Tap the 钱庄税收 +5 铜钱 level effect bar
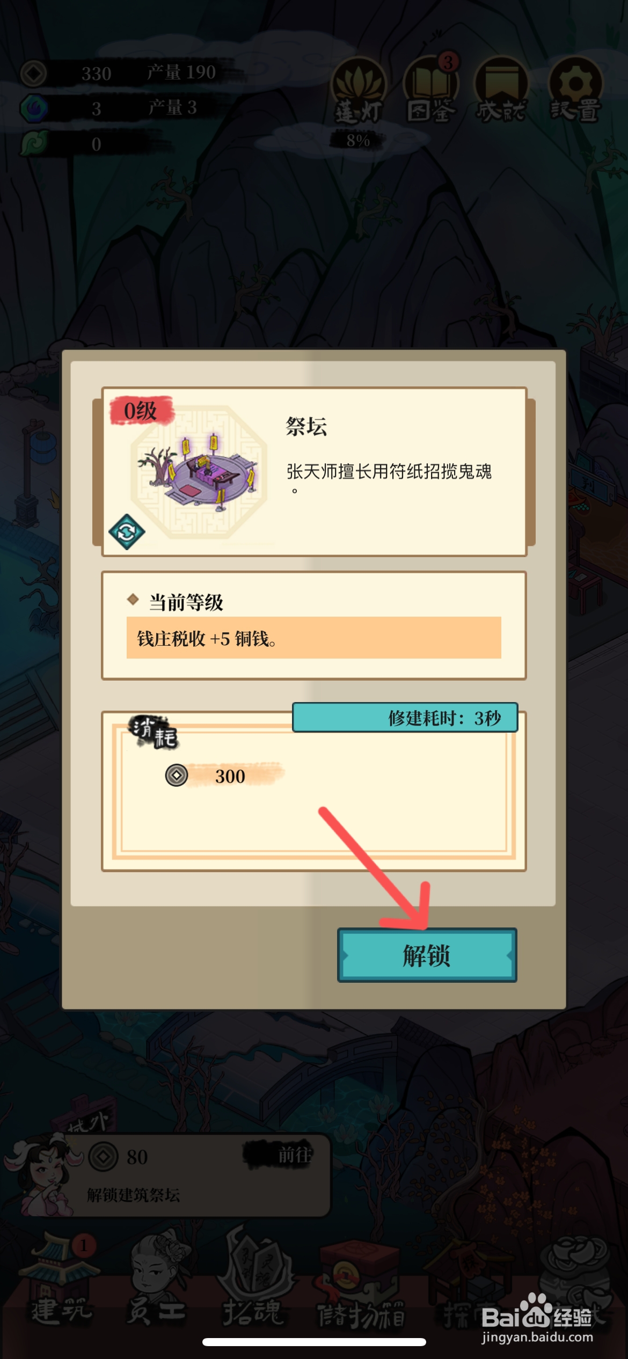Image resolution: width=628 pixels, height=1359 pixels. (314, 638)
